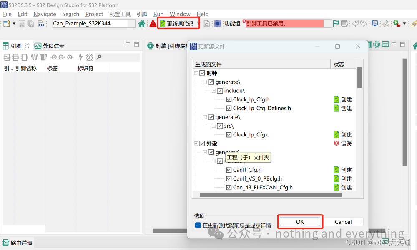417x250 pixels.
Task: Click the red warning triangle icon
Action: coord(153,24)
